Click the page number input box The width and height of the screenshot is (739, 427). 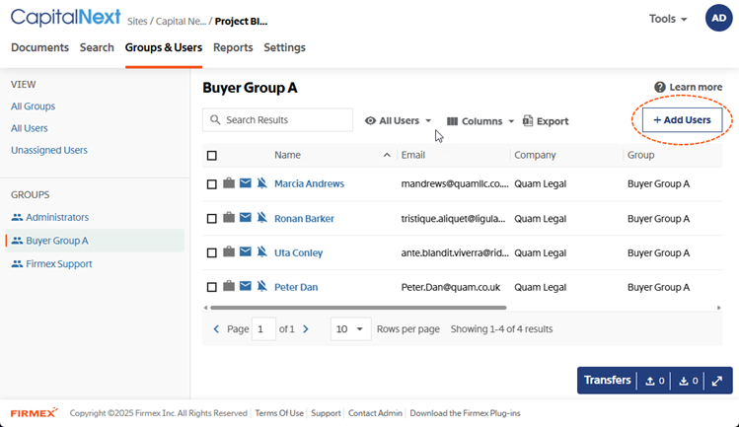point(264,329)
